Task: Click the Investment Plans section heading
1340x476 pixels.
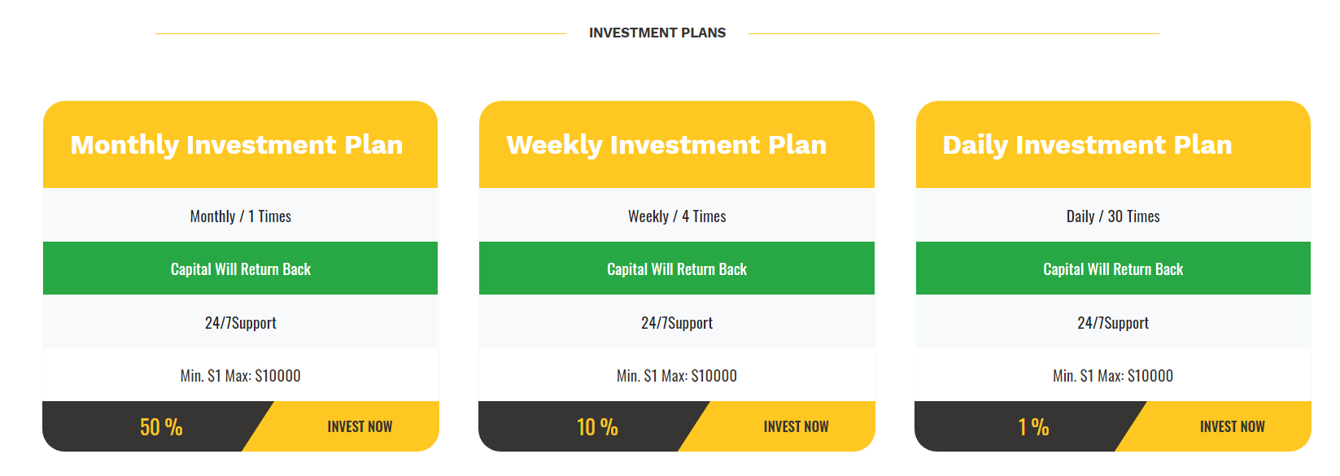Action: pyautogui.click(x=657, y=33)
